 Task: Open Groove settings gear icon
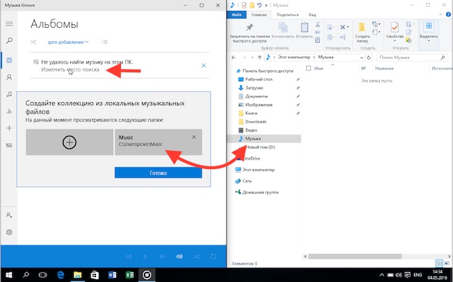[9, 232]
